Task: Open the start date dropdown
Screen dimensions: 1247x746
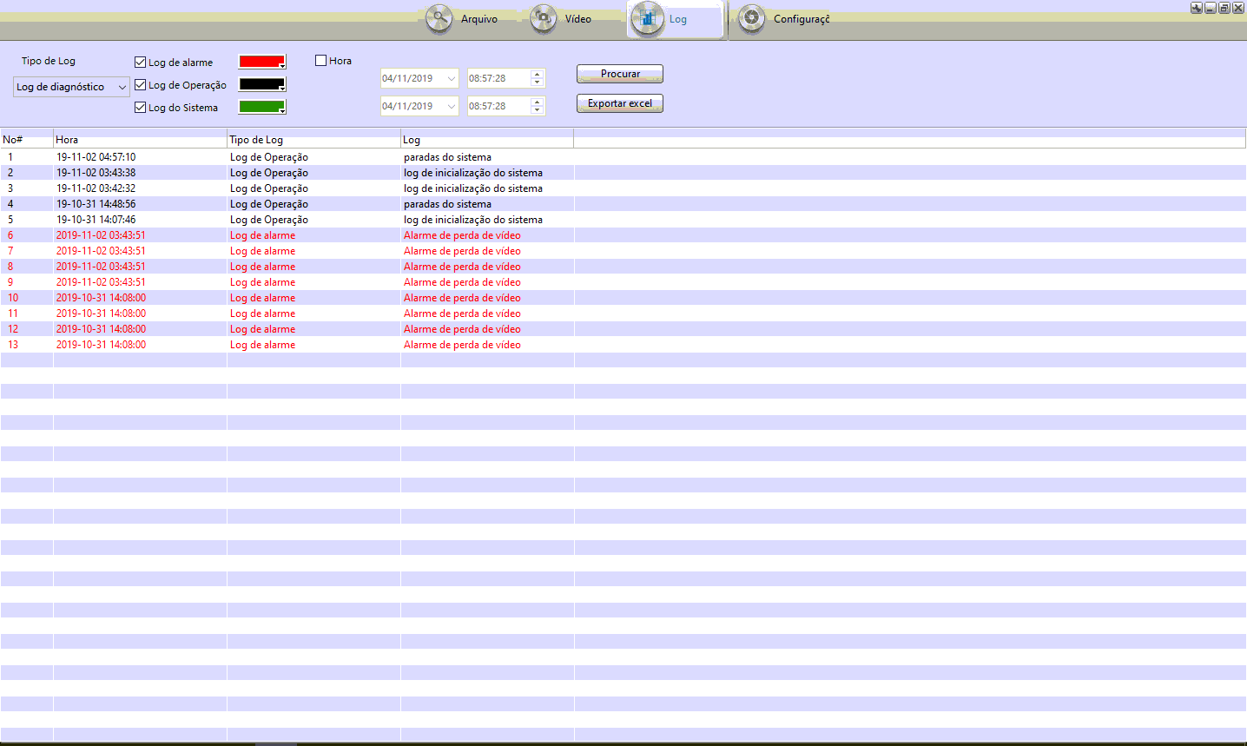Action: coord(452,78)
